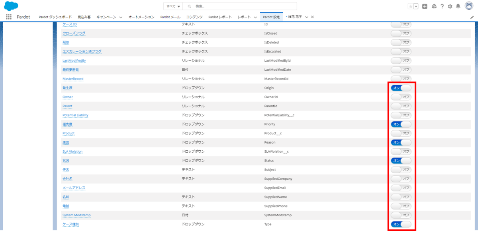Click the favorites star icon
478x231 pixels.
pos(411,6)
